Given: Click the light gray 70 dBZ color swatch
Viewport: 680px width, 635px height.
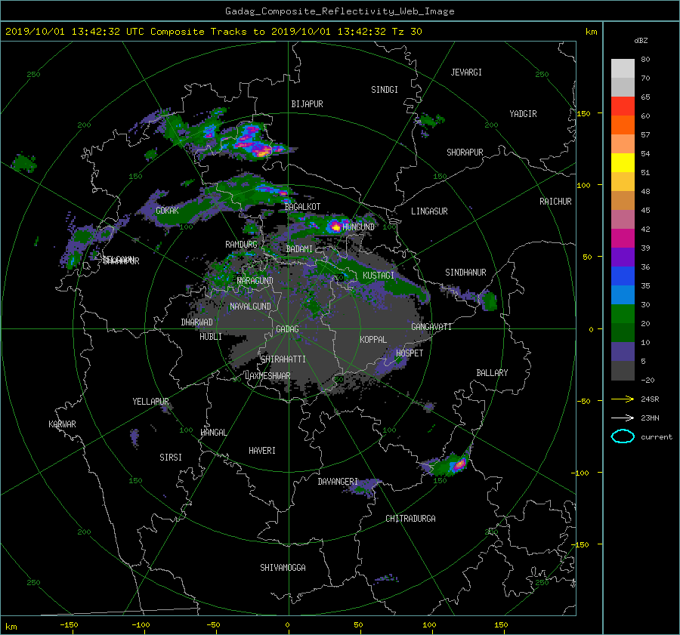Looking at the screenshot, I should [623, 87].
